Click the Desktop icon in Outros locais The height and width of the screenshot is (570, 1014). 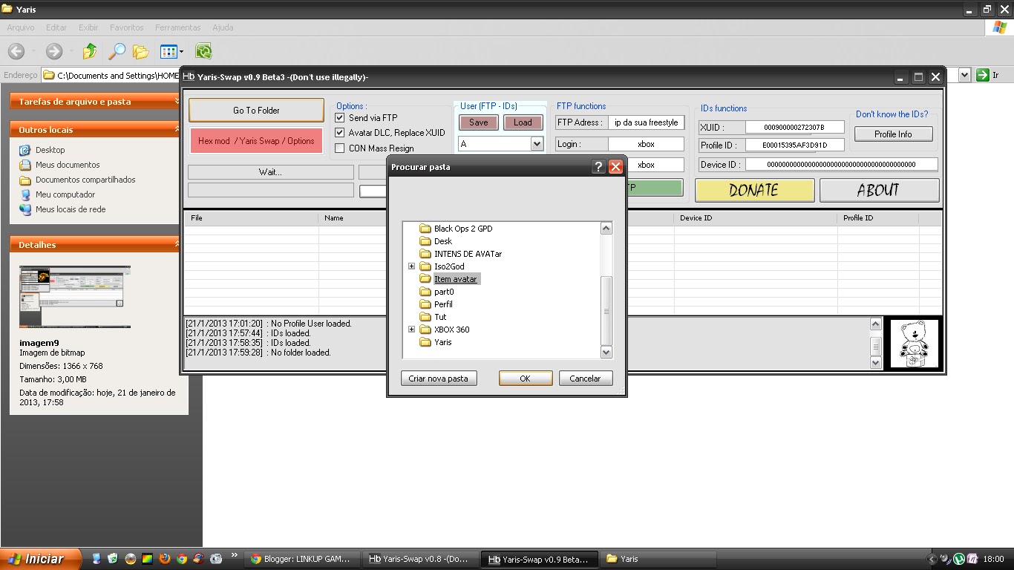pos(25,150)
